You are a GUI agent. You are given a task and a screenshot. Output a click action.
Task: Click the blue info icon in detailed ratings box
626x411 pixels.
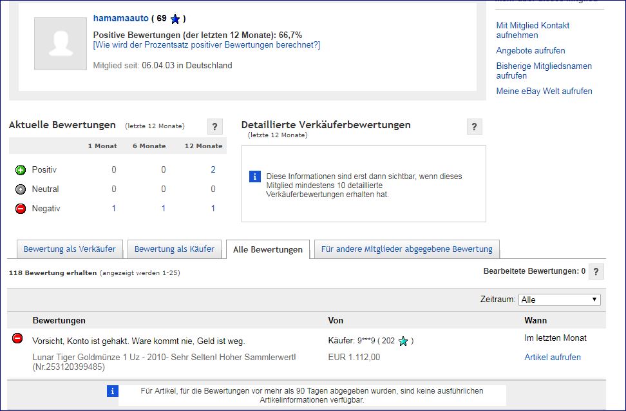point(255,176)
